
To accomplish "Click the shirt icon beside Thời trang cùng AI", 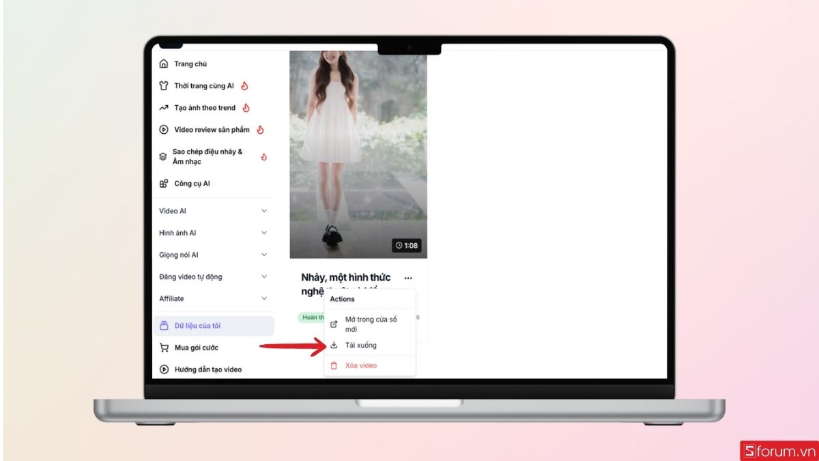I will [x=163, y=85].
